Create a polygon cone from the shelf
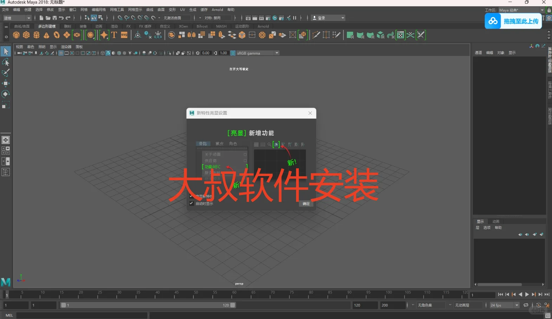Screen dimensions: 552x319 (x=46, y=35)
